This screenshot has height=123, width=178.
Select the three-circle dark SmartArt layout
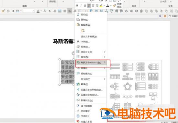tap(153, 77)
